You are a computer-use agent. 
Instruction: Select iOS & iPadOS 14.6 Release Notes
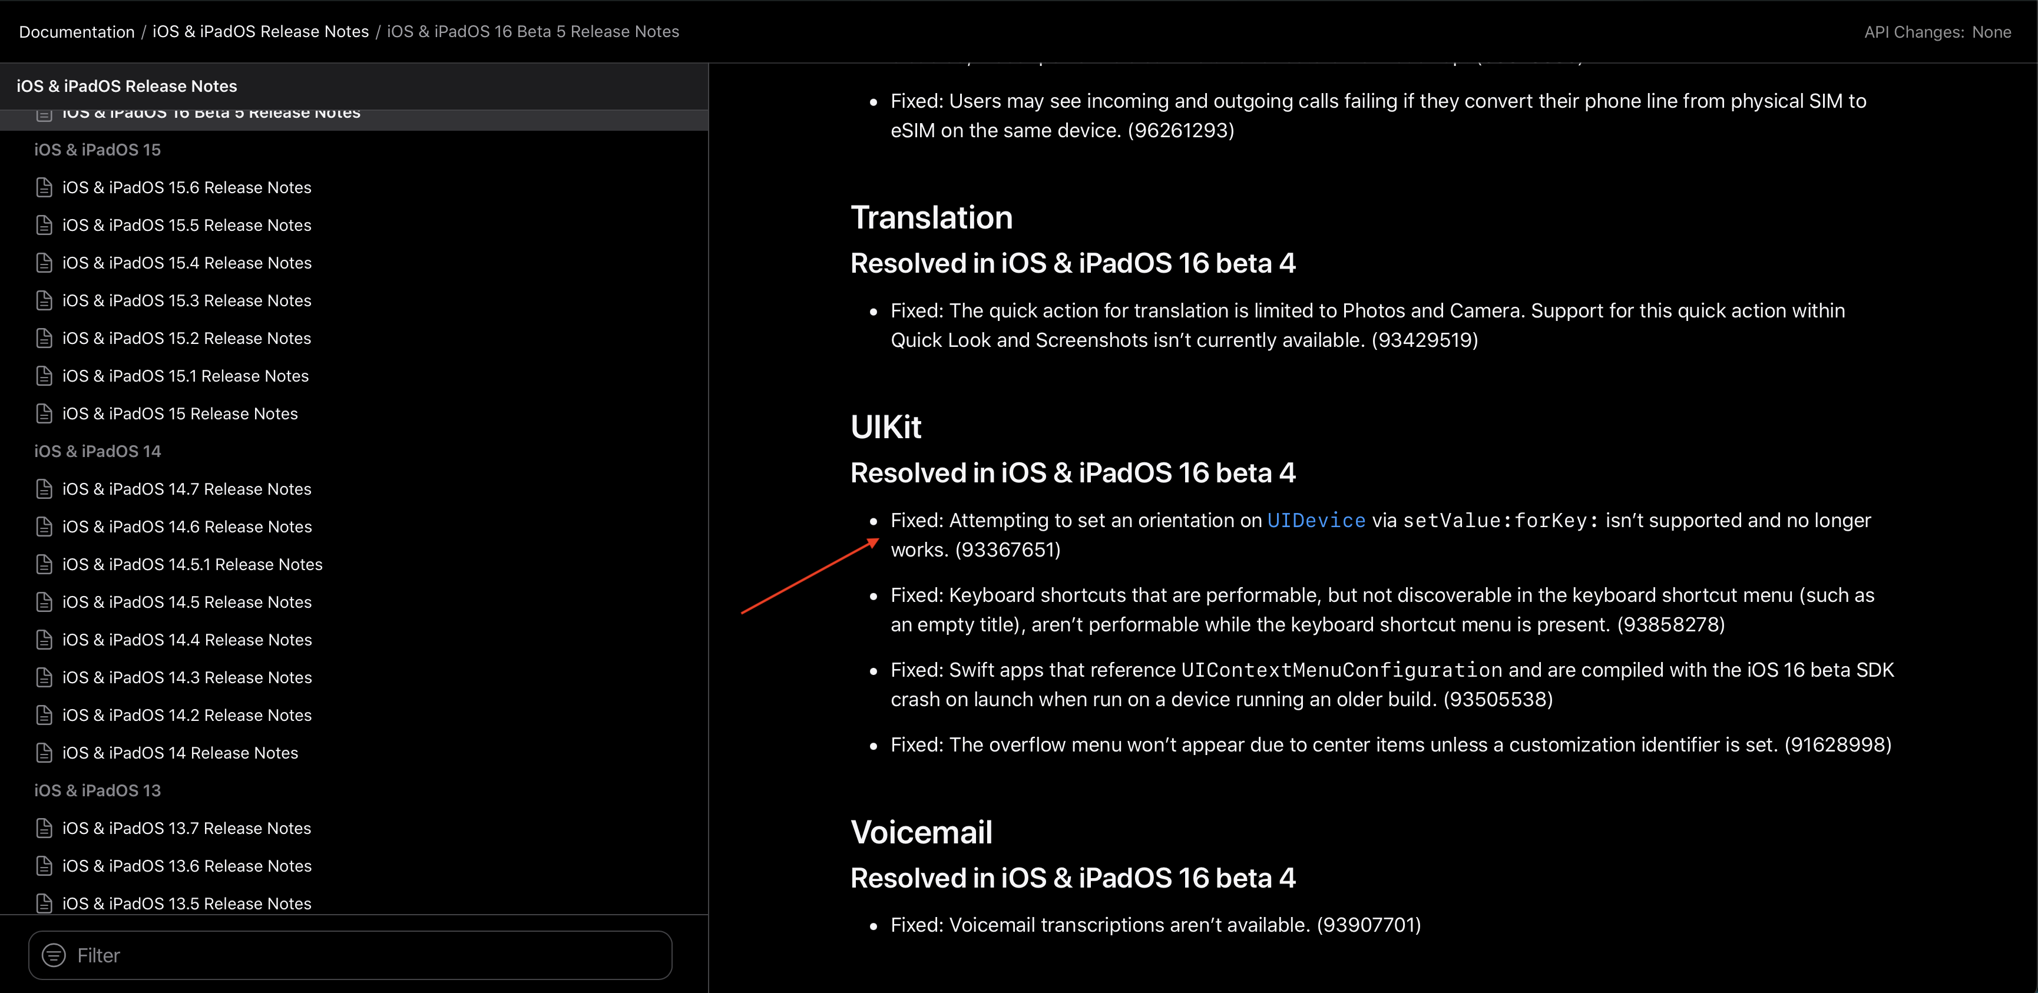[187, 527]
